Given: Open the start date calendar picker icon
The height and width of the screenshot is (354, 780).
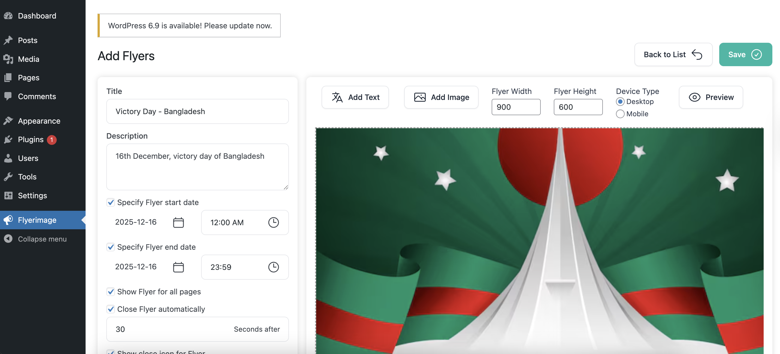Looking at the screenshot, I should pos(178,222).
